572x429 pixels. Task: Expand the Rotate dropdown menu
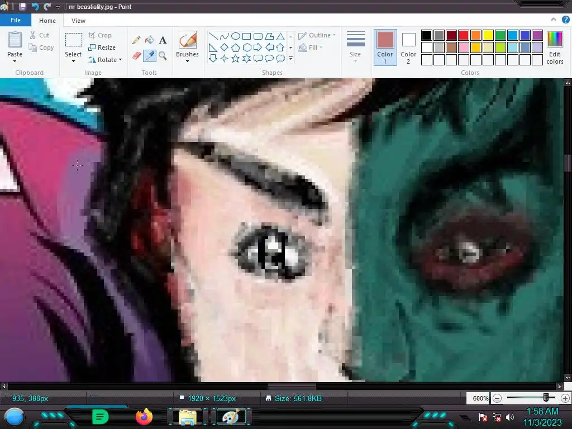[121, 59]
